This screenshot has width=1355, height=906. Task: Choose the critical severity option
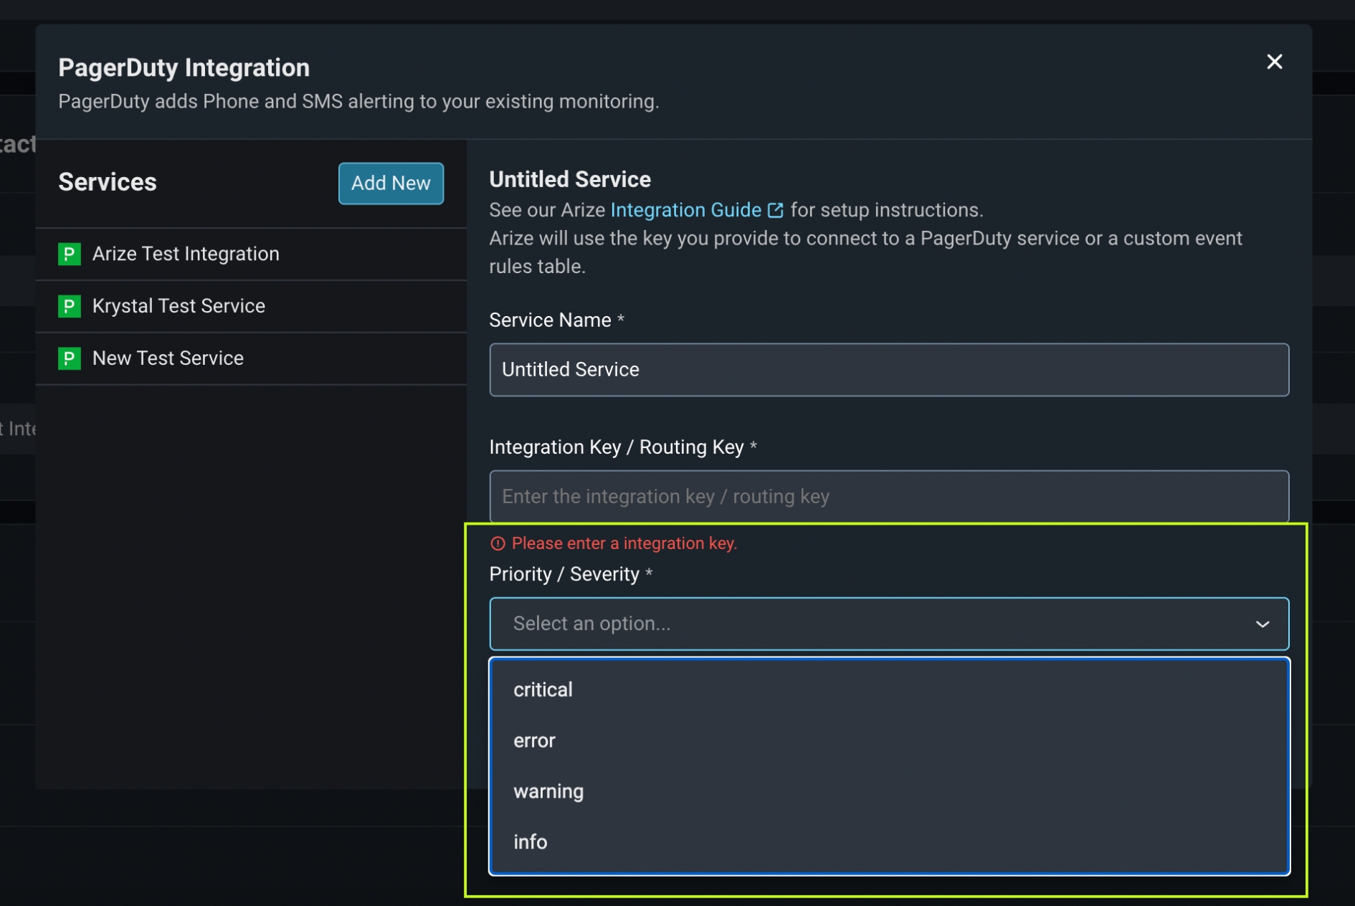coord(543,690)
